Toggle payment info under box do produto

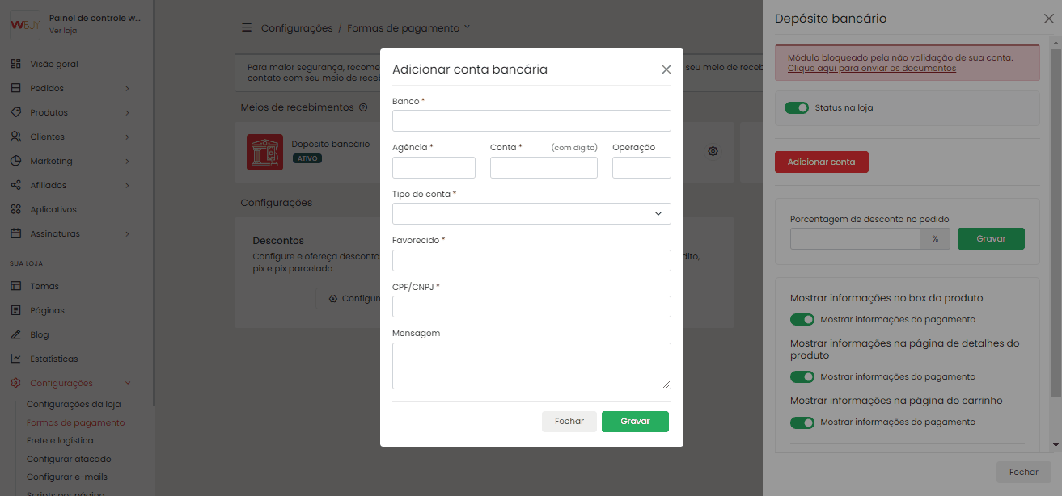coord(802,319)
